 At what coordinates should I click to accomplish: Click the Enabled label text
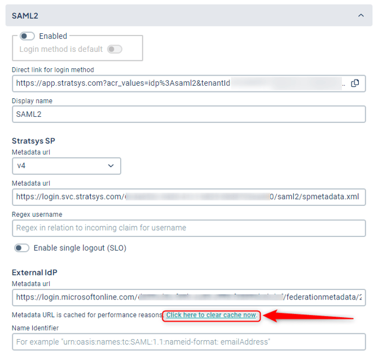(x=53, y=36)
